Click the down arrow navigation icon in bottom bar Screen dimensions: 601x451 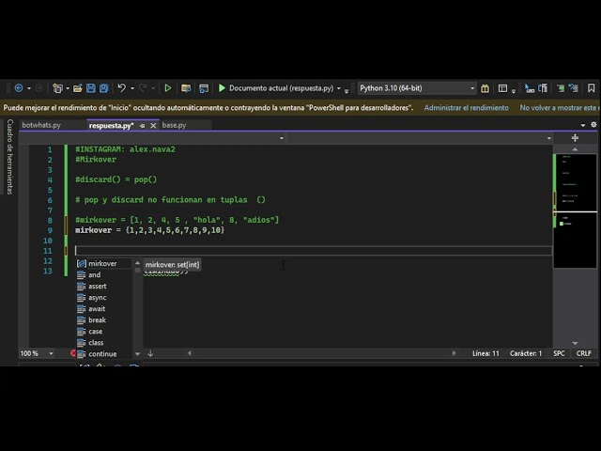[150, 353]
